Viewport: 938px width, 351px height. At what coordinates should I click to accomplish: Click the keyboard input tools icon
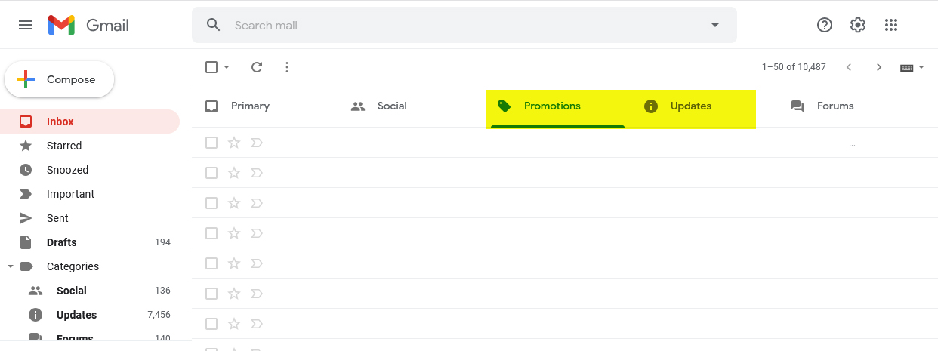[x=908, y=68]
